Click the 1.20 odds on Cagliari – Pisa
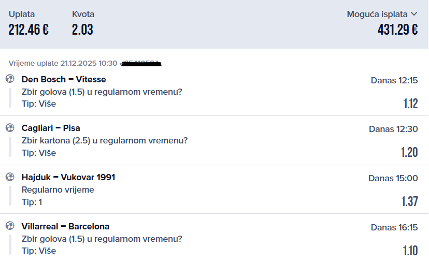 409,152
